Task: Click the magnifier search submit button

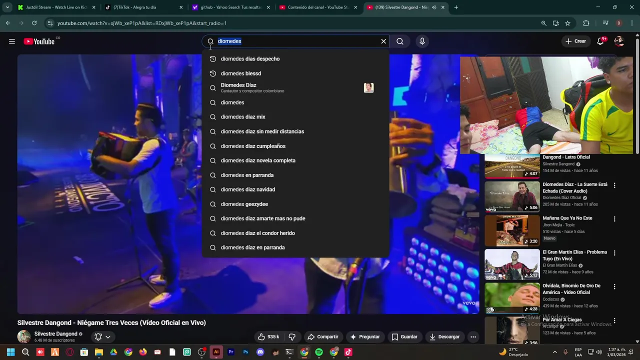Action: [x=400, y=41]
